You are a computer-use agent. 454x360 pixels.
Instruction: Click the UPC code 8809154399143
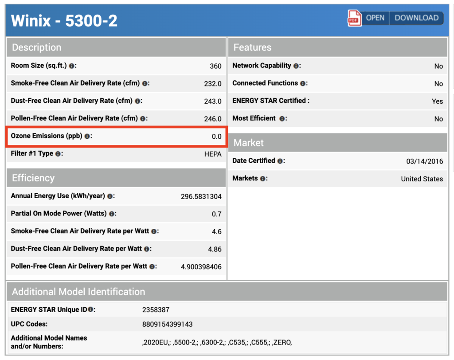pos(167,324)
